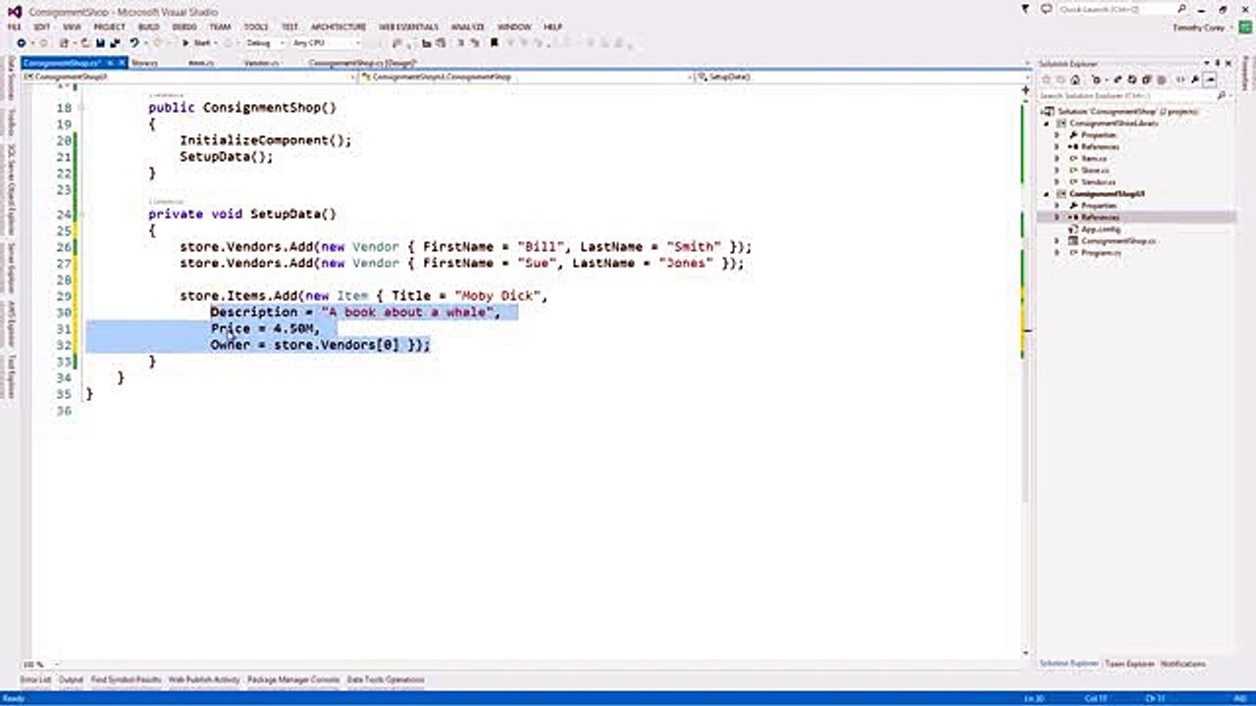
Task: Switch to the Item.cs editor tab
Action: click(200, 63)
